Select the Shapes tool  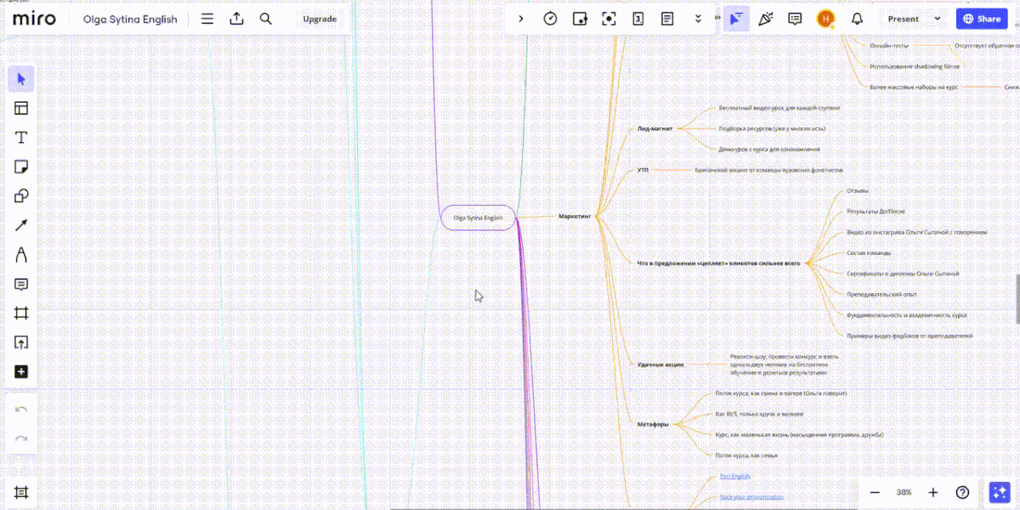(21, 196)
